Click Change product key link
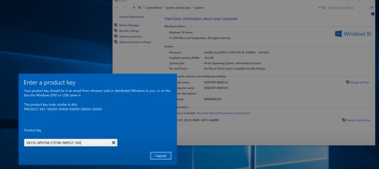This screenshot has width=379, height=169. (358, 120)
